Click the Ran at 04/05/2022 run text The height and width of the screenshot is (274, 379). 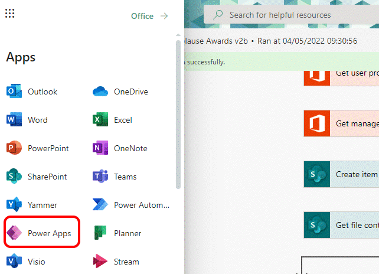pyautogui.click(x=307, y=41)
